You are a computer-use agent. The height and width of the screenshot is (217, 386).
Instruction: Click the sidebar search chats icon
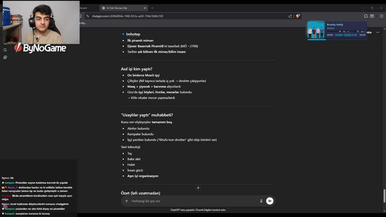5,50
